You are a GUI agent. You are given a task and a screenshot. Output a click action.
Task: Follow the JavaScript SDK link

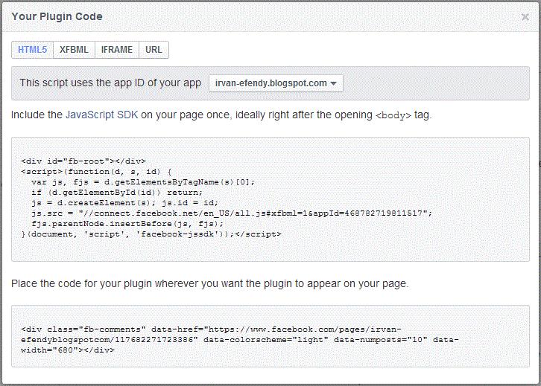(x=102, y=115)
